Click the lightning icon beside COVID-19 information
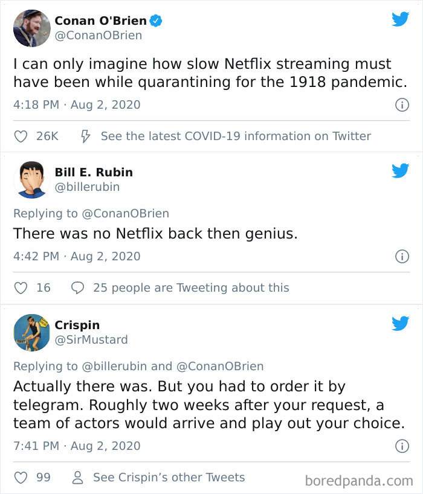The image size is (423, 494). click(86, 136)
